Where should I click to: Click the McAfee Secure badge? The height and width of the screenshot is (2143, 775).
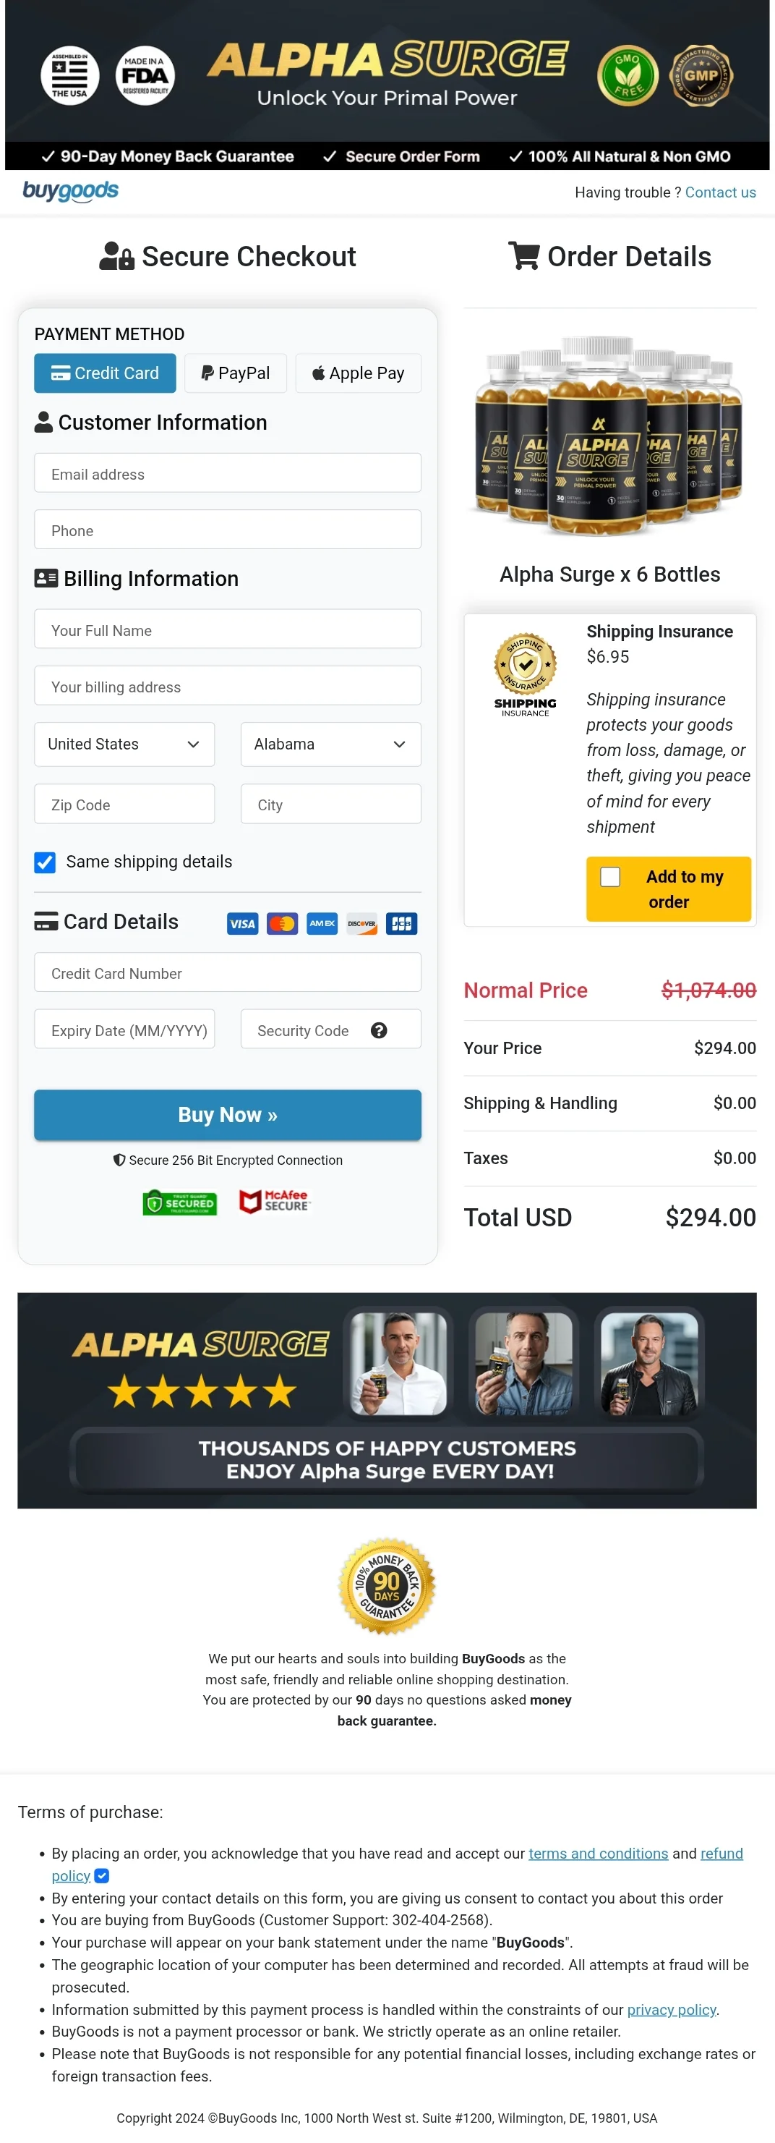click(275, 1200)
